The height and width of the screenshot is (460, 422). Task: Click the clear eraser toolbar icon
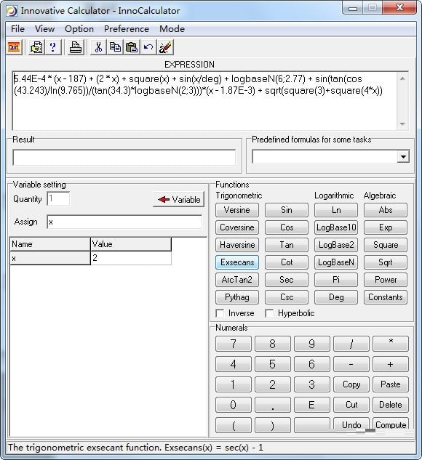pyautogui.click(x=165, y=47)
